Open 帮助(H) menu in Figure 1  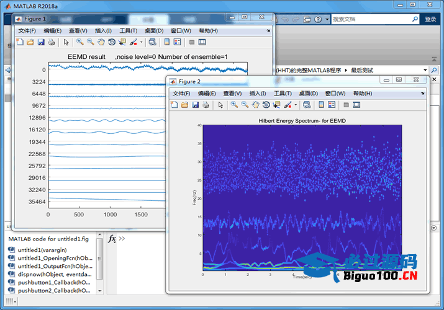[x=208, y=30]
